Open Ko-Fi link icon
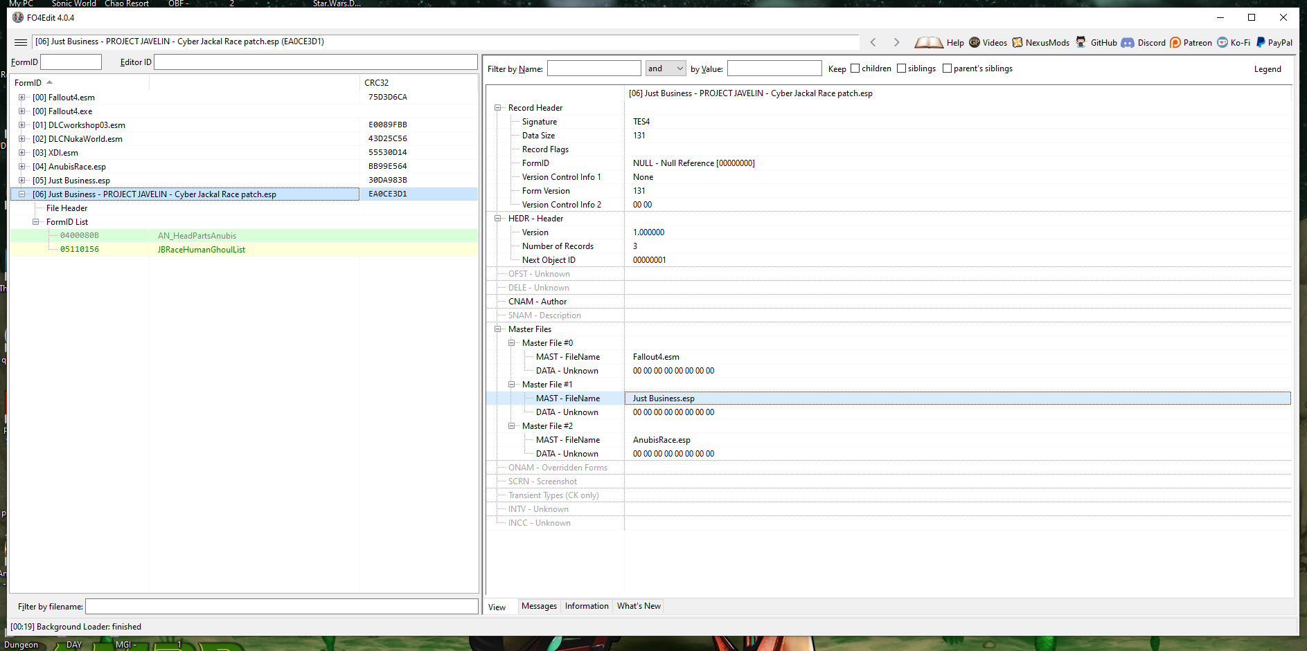The image size is (1307, 651). [1222, 42]
